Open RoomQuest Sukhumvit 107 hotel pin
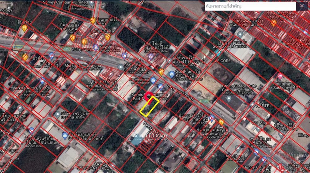This screenshot has width=310, height=173. pyautogui.click(x=280, y=76)
